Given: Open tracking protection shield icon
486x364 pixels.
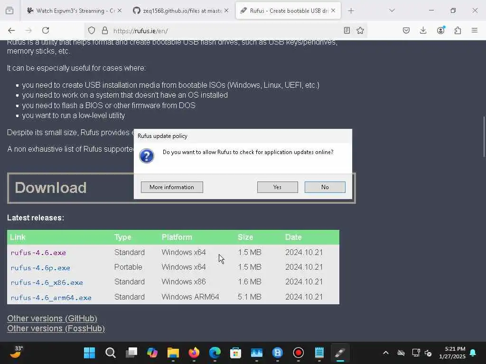Looking at the screenshot, I should pos(92,30).
